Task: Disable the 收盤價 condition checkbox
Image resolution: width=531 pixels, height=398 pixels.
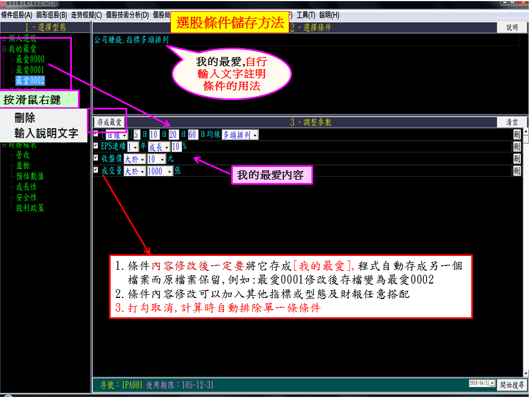Action: coord(96,158)
